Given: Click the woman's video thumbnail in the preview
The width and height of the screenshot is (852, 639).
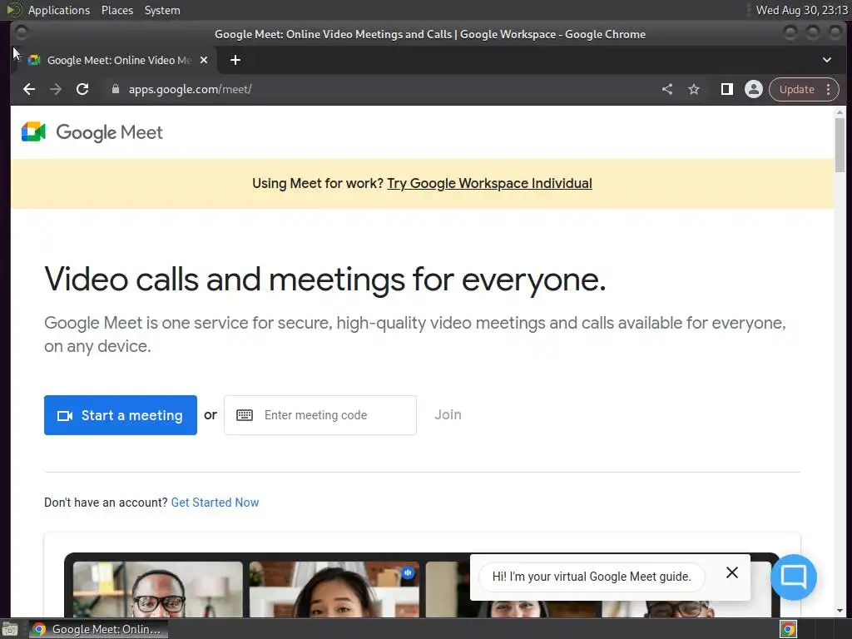Looking at the screenshot, I should (x=334, y=590).
